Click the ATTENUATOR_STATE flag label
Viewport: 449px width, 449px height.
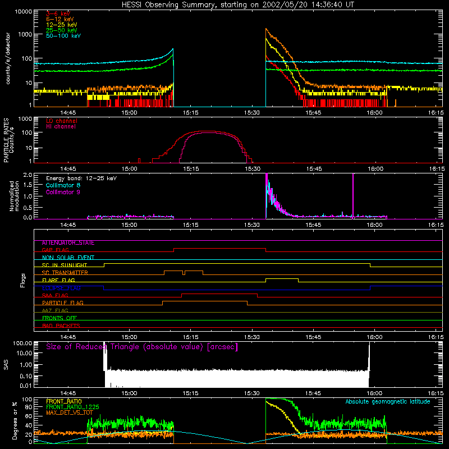coord(68,243)
